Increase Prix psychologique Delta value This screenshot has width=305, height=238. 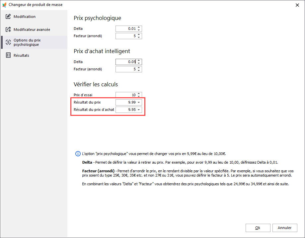[x=139, y=28]
